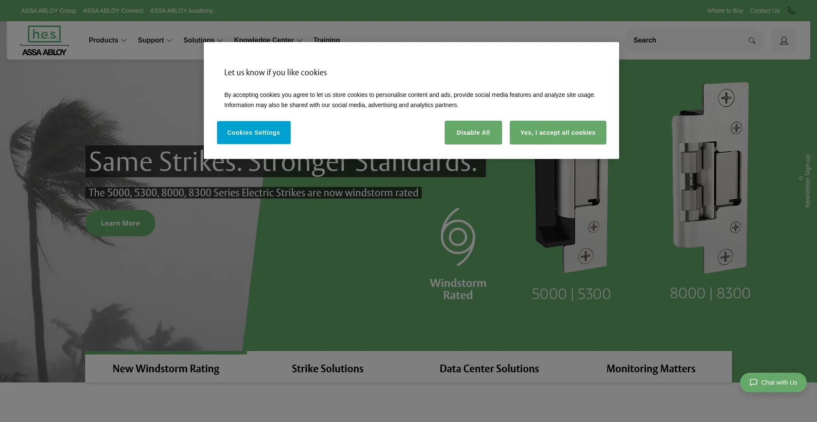Select the Data Center Solutions tab
Screen dimensions: 817x422
point(489,368)
